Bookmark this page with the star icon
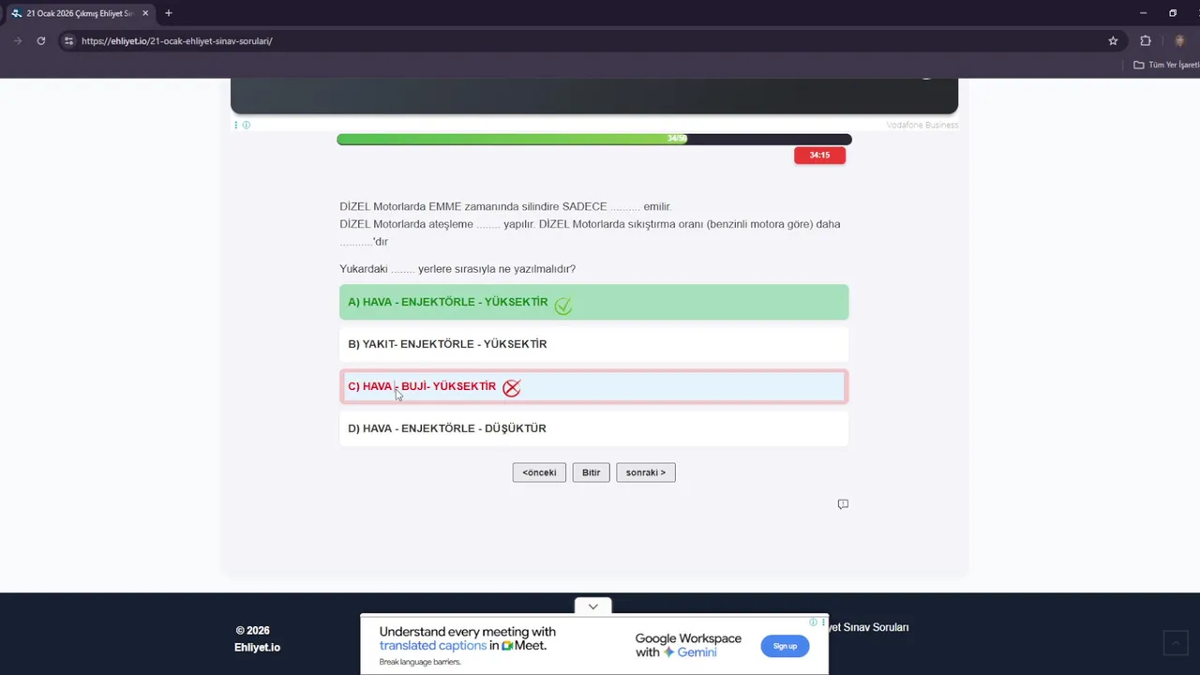Image resolution: width=1200 pixels, height=675 pixels. pyautogui.click(x=1113, y=41)
